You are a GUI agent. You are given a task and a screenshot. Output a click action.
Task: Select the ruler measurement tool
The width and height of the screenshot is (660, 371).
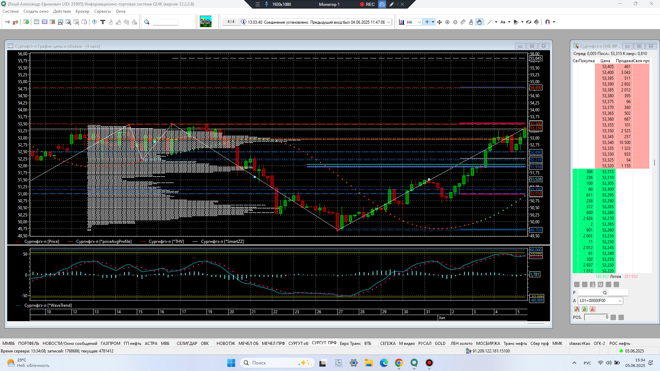(x=463, y=22)
